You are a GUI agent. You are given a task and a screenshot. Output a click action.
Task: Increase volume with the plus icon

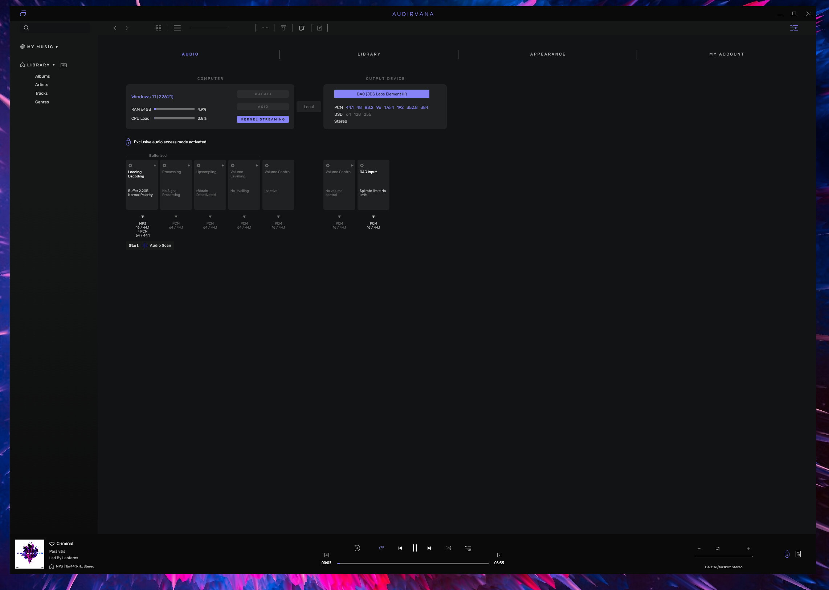coord(748,549)
